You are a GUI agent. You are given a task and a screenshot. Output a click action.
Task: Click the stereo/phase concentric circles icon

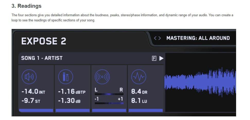click(102, 77)
